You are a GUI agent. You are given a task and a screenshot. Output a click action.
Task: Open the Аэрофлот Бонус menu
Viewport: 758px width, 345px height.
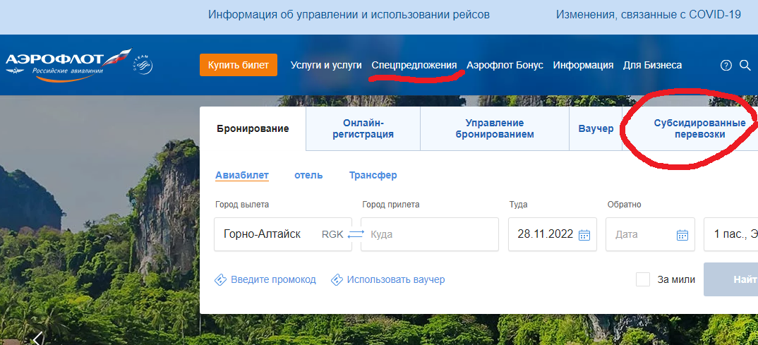pyautogui.click(x=505, y=65)
